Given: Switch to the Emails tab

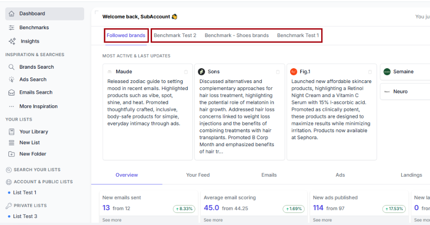Looking at the screenshot, I should pos(269,175).
